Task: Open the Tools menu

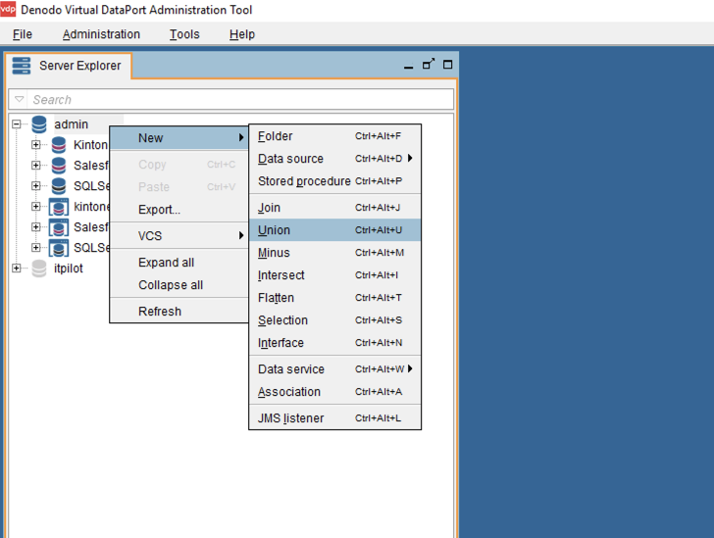Action: (184, 34)
